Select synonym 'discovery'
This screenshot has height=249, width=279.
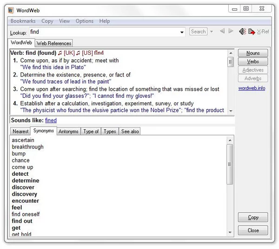pos(24,194)
